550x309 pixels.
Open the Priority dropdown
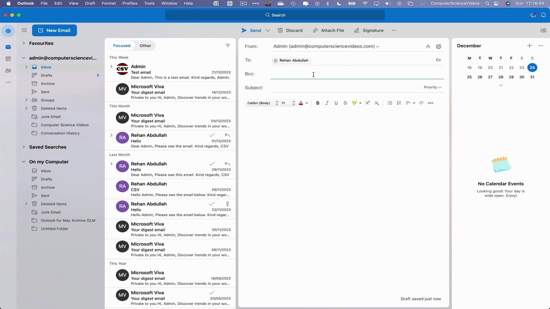432,87
